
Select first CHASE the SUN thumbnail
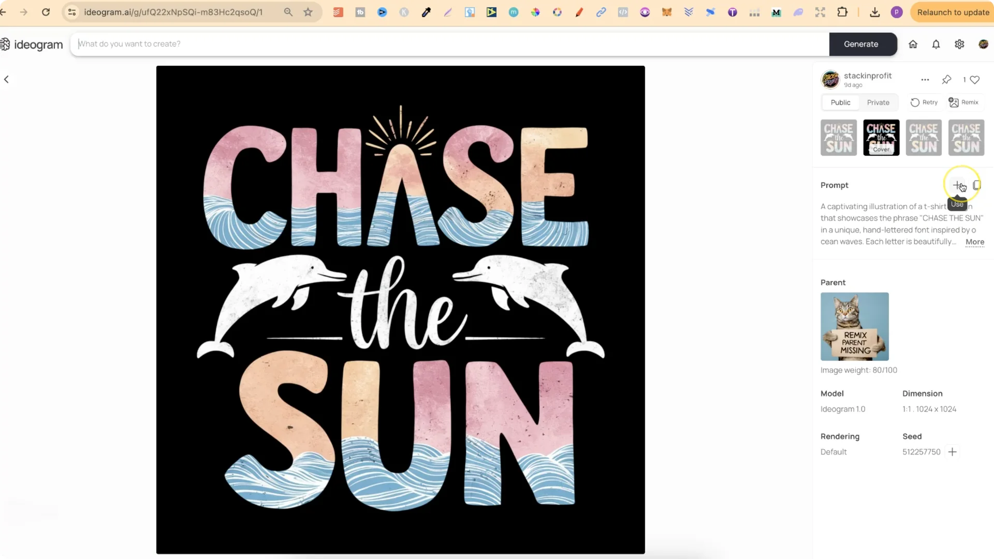[838, 138]
